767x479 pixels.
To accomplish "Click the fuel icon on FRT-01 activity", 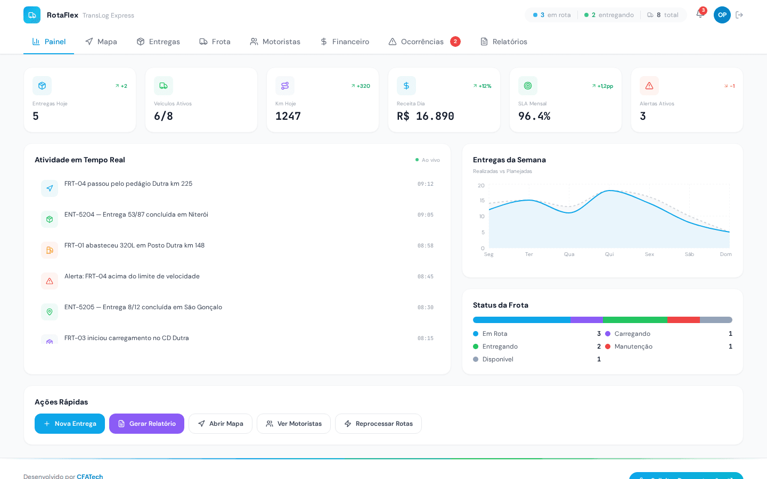I will (x=50, y=250).
